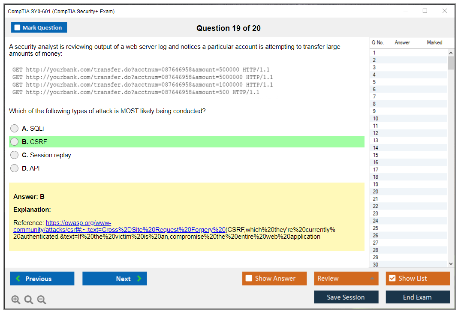The image size is (461, 315).
Task: Tick the Mark Question checkbox
Action: coord(18,27)
